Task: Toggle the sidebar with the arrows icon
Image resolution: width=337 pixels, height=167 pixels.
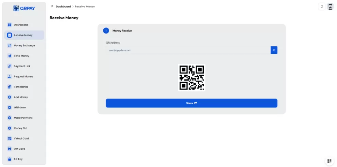Action: (x=52, y=6)
